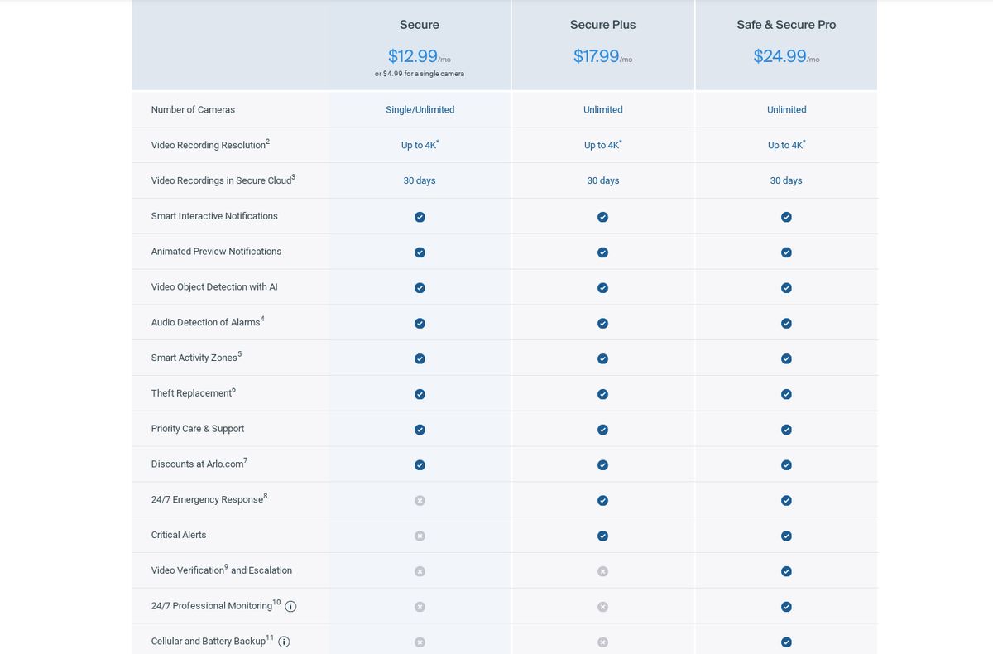The image size is (993, 654).
Task: Click Safe & Secure Pro checkmark for Video Verification
Action: click(786, 571)
